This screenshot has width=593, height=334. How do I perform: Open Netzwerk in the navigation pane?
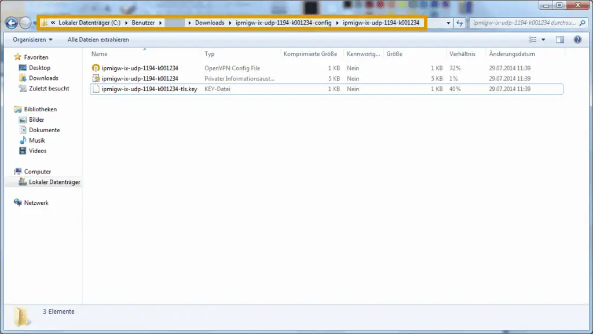36,203
